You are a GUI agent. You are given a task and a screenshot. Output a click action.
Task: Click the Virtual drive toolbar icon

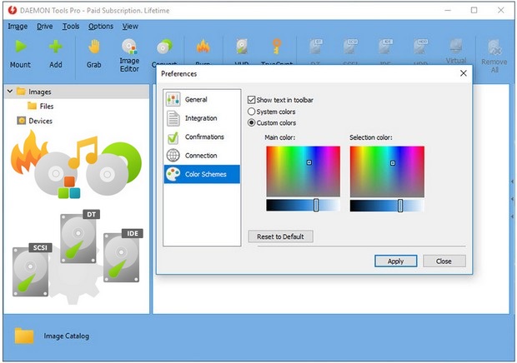click(456, 46)
